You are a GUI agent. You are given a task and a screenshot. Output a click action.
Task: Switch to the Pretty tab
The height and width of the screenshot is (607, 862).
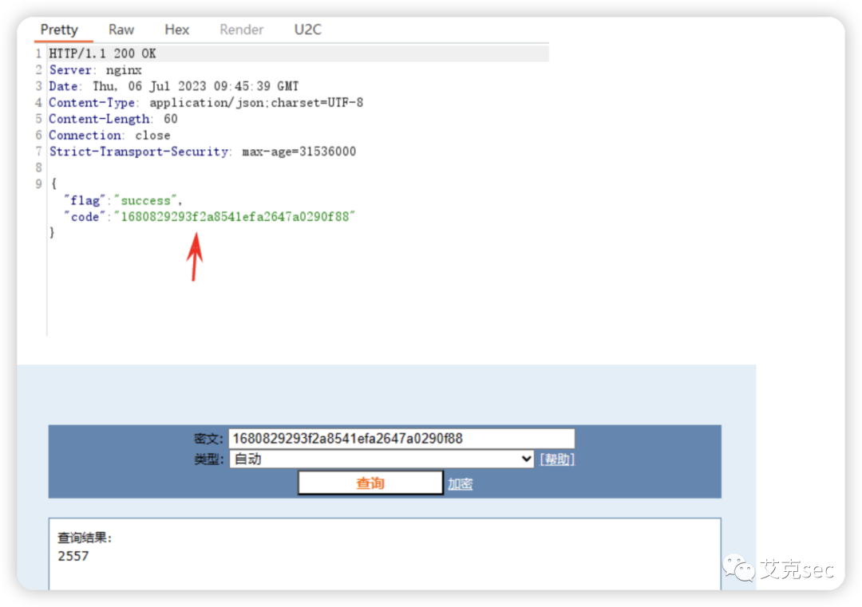point(59,30)
